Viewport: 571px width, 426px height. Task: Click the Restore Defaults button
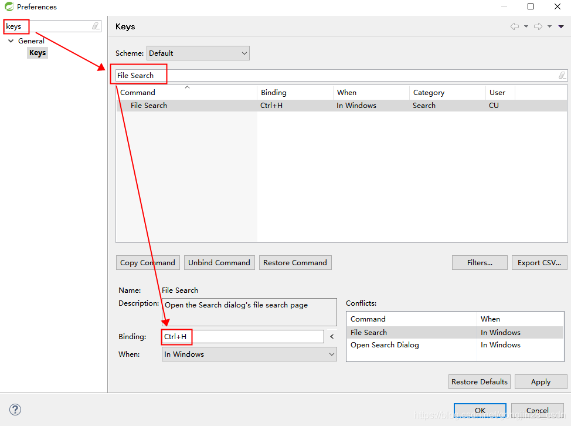pyautogui.click(x=479, y=381)
